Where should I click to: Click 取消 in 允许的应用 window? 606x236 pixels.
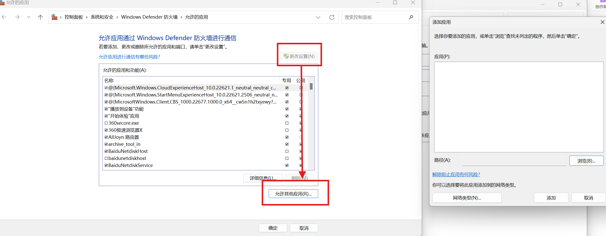point(304,228)
